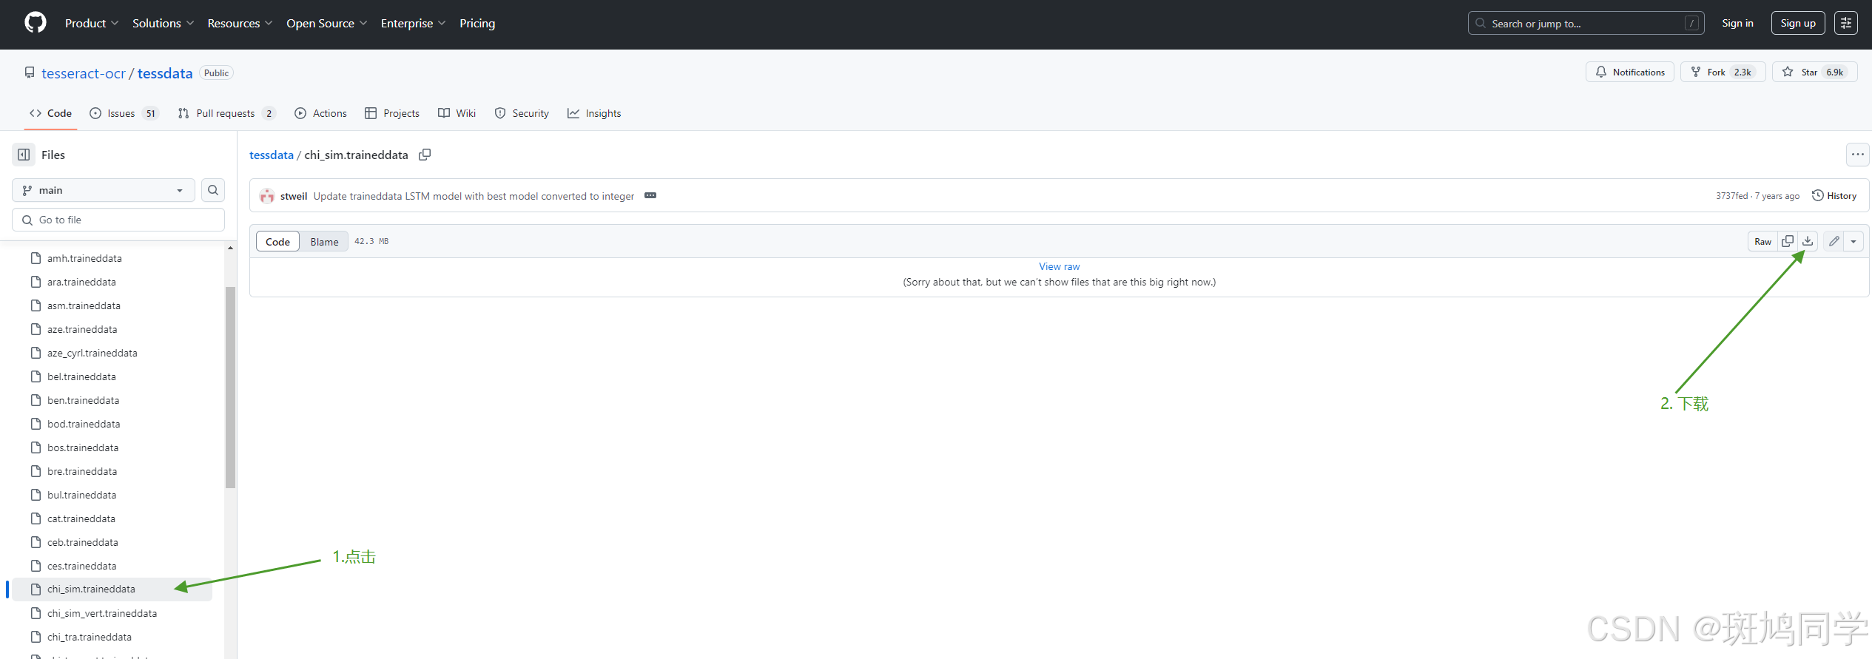Click the Notifications bell button
This screenshot has height=659, width=1872.
tap(1630, 72)
